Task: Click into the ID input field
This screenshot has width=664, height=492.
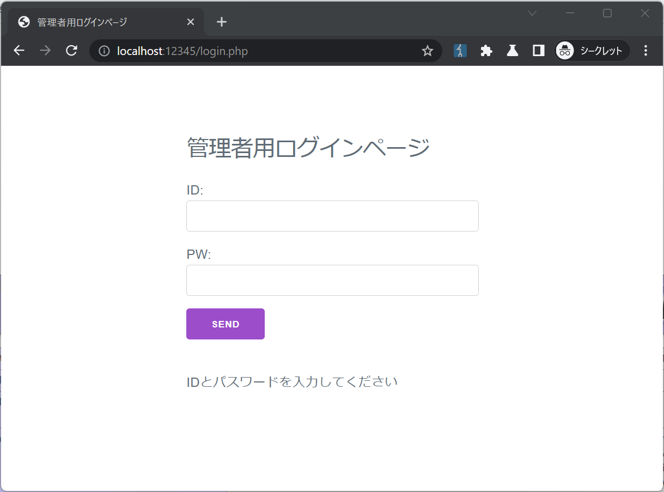Action: point(332,216)
